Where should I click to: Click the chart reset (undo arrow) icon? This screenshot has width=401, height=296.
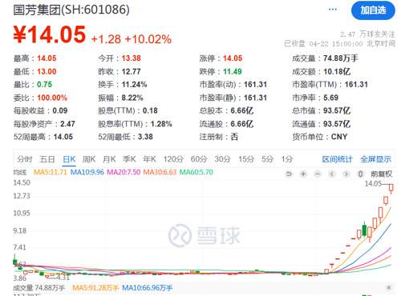(x=289, y=174)
